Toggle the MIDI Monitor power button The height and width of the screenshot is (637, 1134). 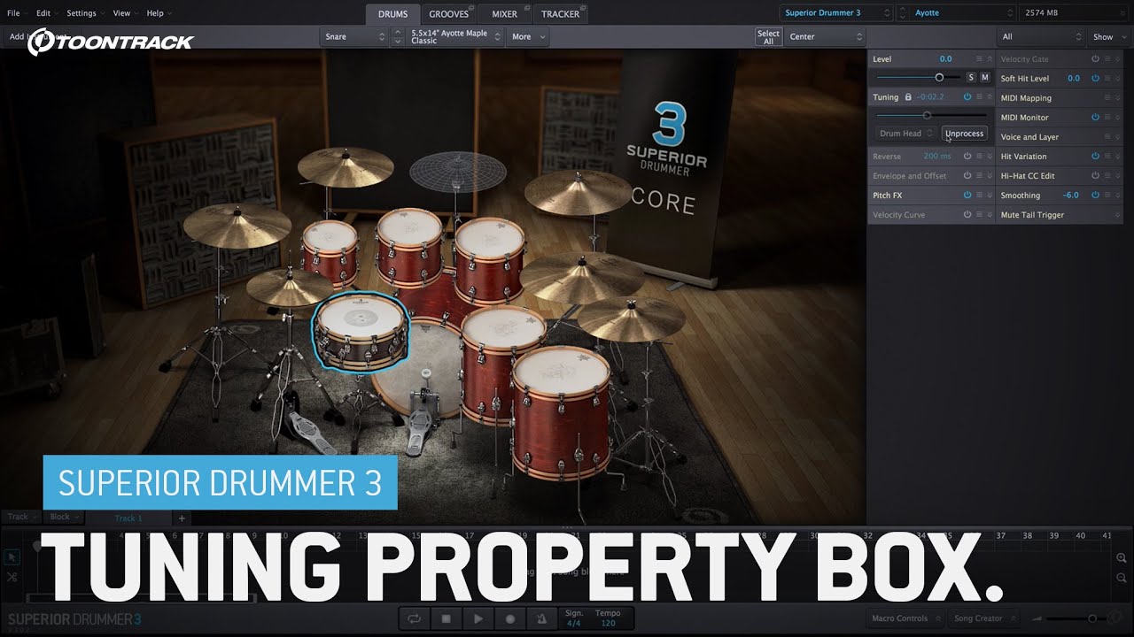click(1095, 118)
